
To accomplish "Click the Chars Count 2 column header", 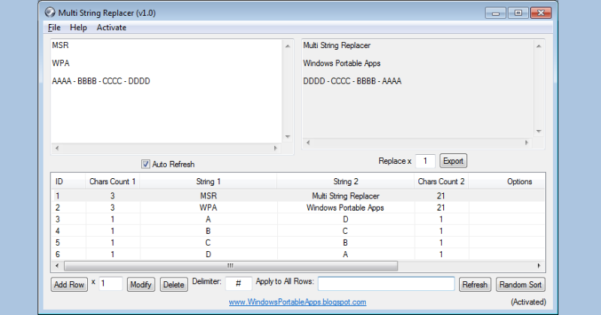I will [441, 181].
